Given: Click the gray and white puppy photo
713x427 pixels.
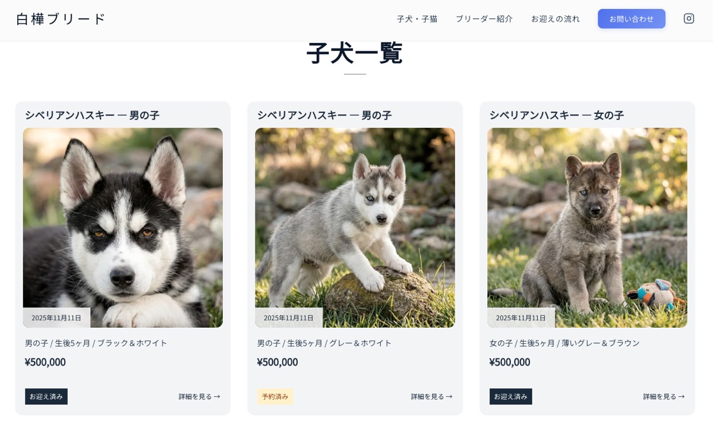Looking at the screenshot, I should pos(355,227).
